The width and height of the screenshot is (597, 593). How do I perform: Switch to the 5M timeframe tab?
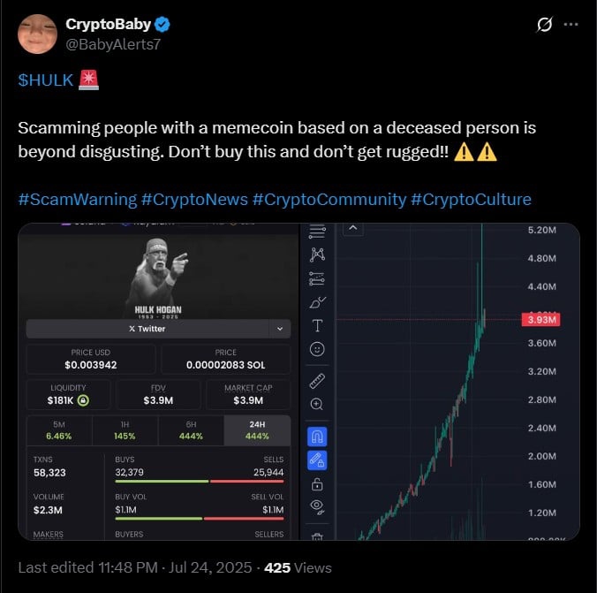pos(59,430)
